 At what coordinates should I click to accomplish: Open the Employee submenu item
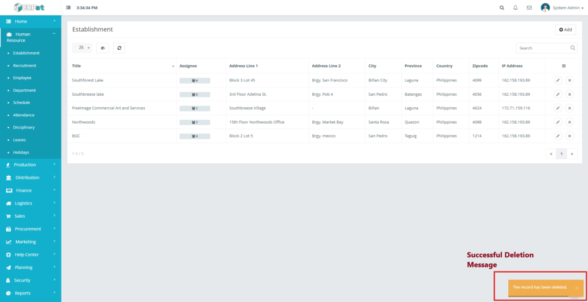22,78
